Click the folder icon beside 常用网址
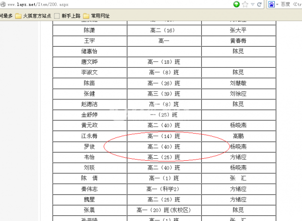The height and width of the screenshot is (221, 302). pyautogui.click(x=86, y=16)
